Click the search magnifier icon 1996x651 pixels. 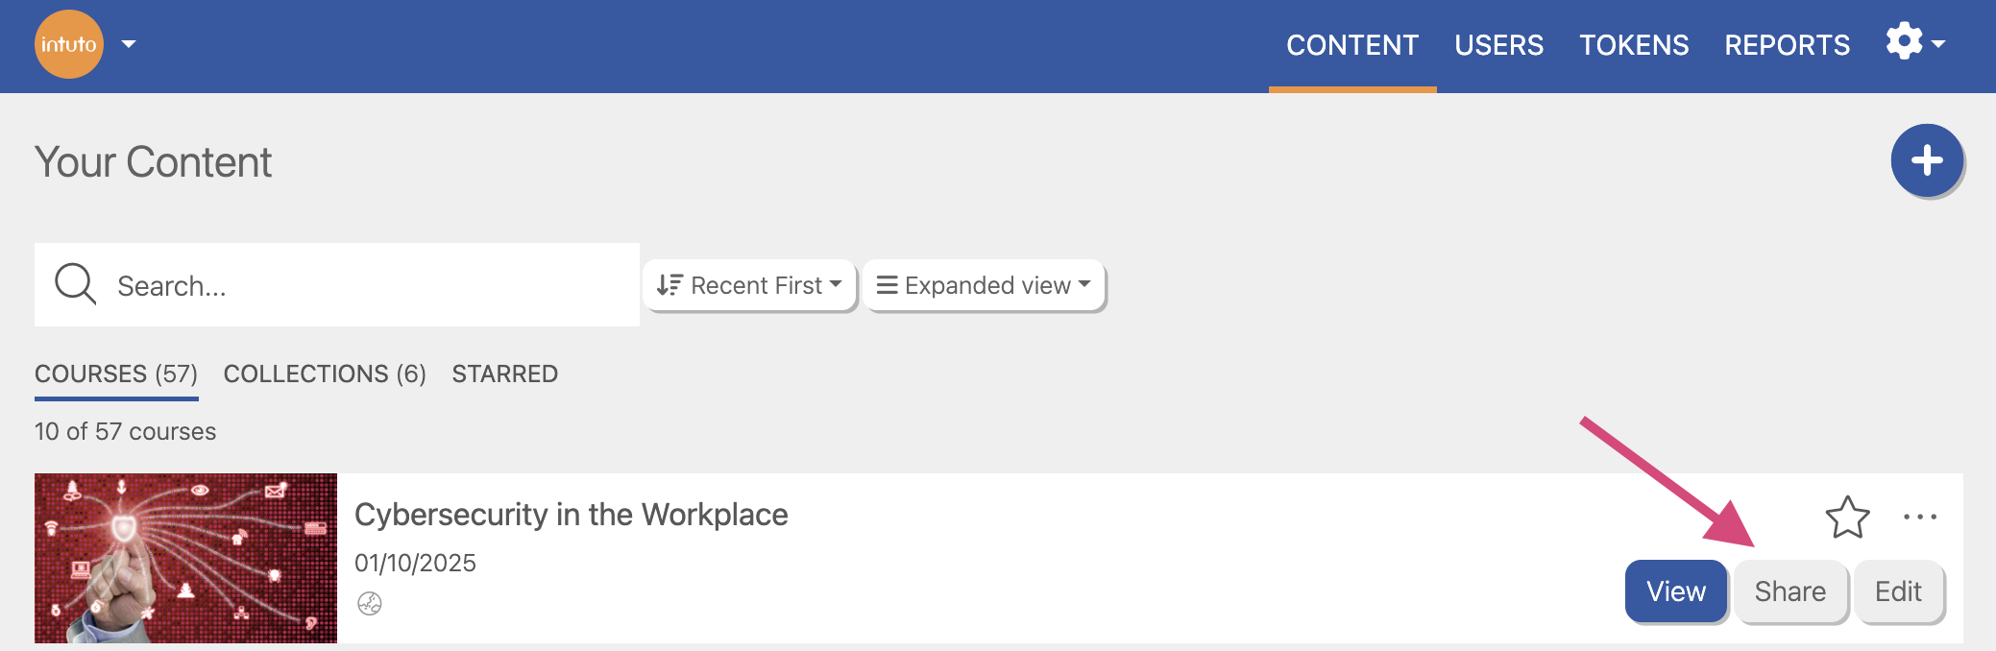[x=75, y=284]
